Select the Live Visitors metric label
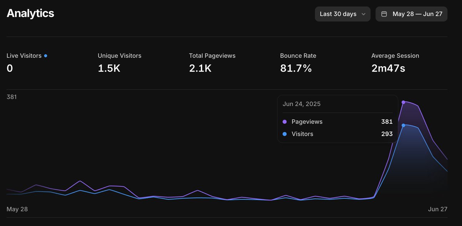 pos(24,56)
